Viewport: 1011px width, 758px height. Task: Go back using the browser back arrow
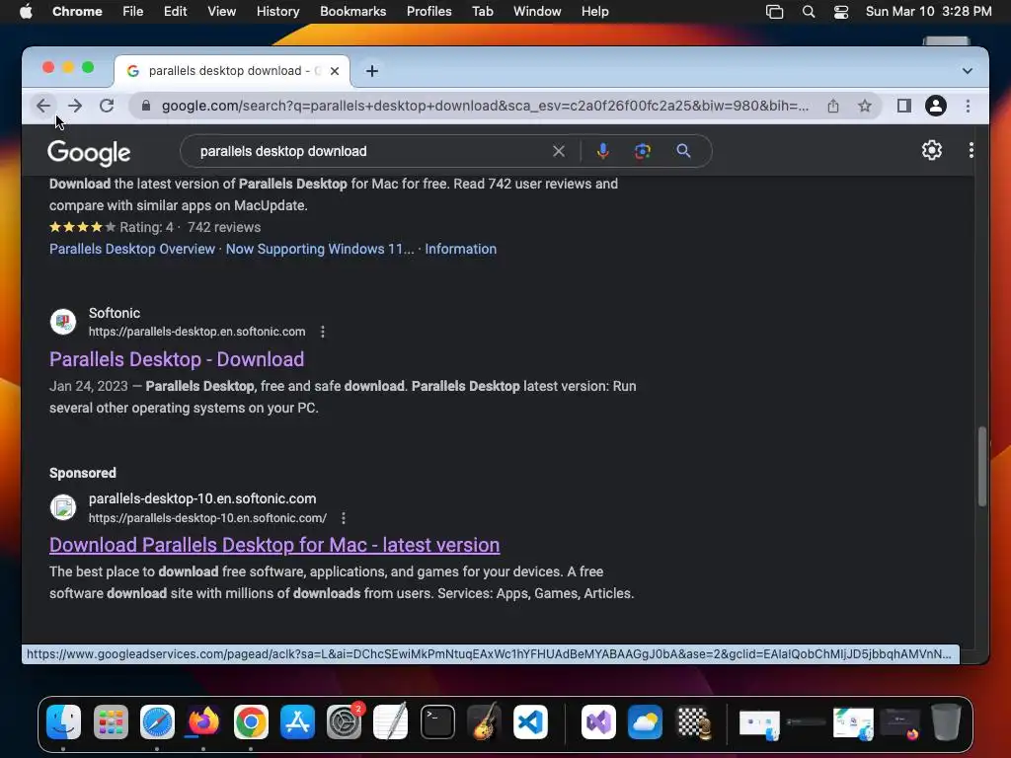pyautogui.click(x=43, y=106)
